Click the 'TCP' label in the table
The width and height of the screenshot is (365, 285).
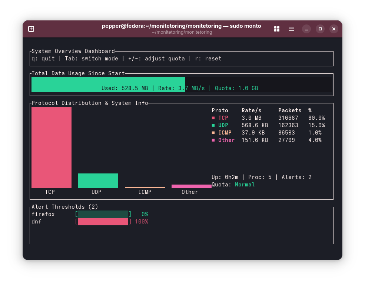click(223, 118)
